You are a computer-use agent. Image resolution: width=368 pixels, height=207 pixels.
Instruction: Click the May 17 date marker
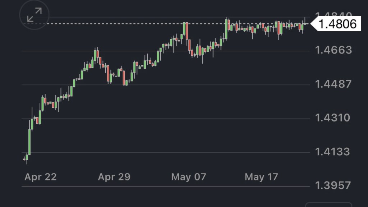click(261, 177)
